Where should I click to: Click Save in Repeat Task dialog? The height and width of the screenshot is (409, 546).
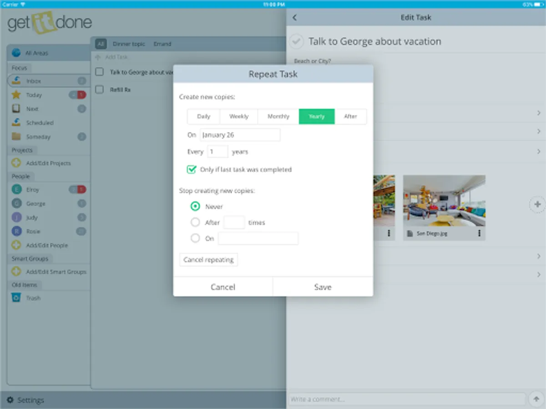tap(323, 287)
